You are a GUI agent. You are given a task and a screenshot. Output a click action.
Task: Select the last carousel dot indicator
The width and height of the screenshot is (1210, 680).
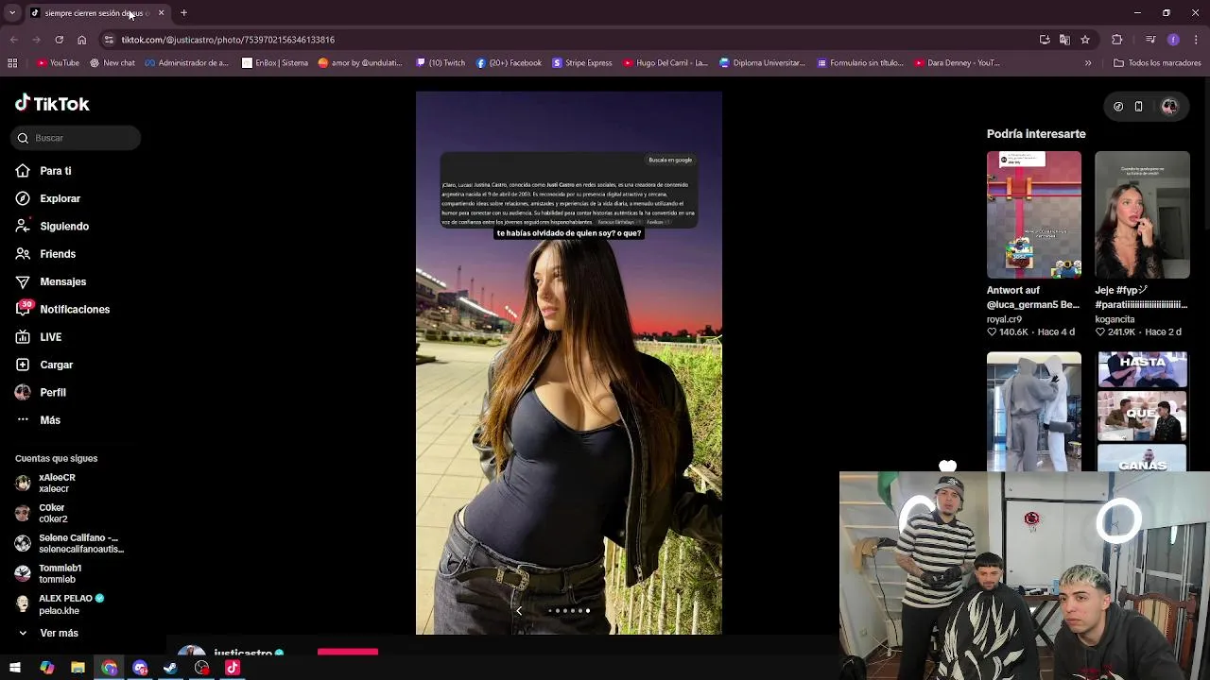587,611
